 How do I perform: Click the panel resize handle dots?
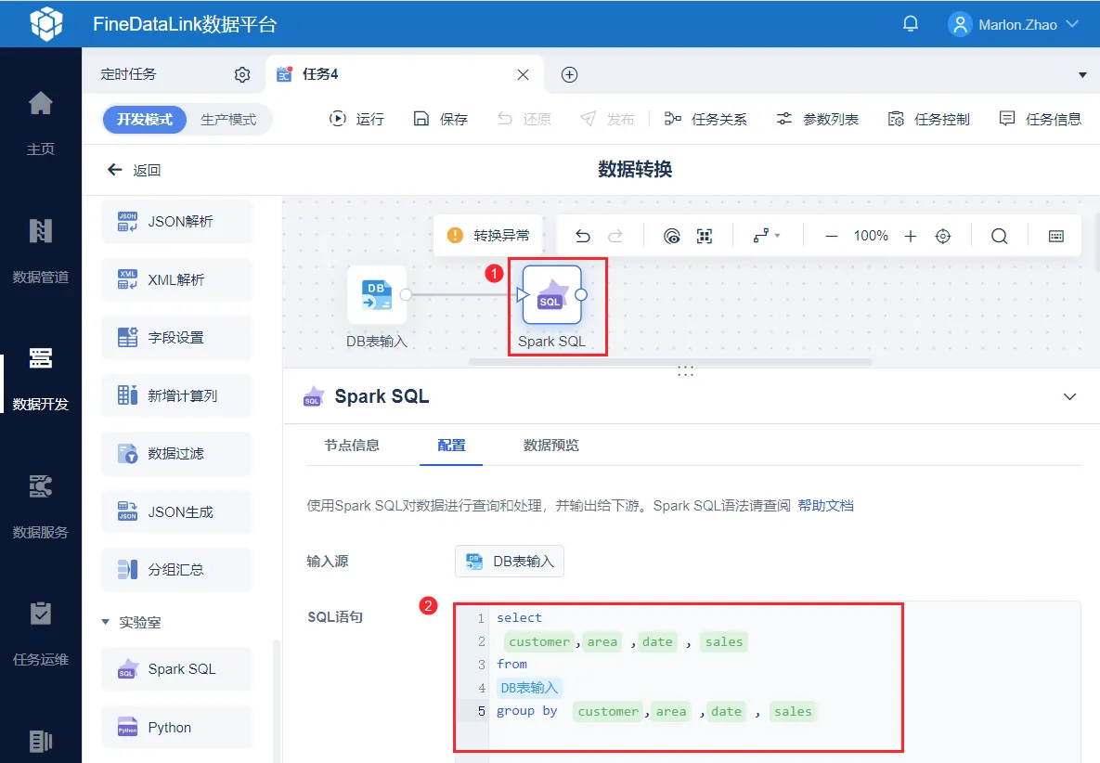click(x=685, y=371)
